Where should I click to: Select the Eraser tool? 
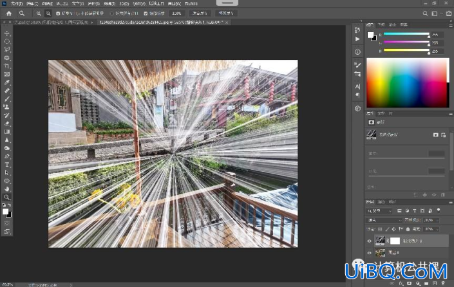tap(6, 124)
